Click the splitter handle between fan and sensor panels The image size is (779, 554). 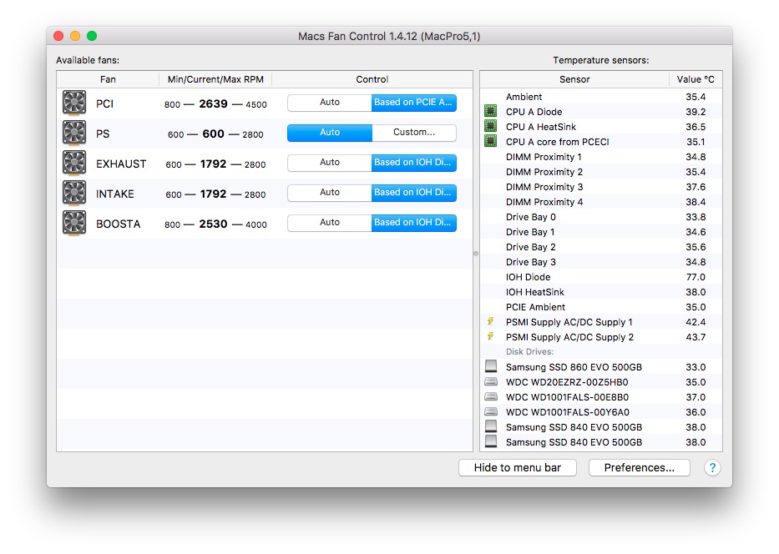[x=476, y=254]
